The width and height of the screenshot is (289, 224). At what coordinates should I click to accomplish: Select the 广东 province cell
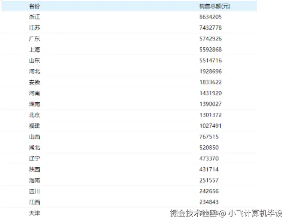click(x=34, y=38)
